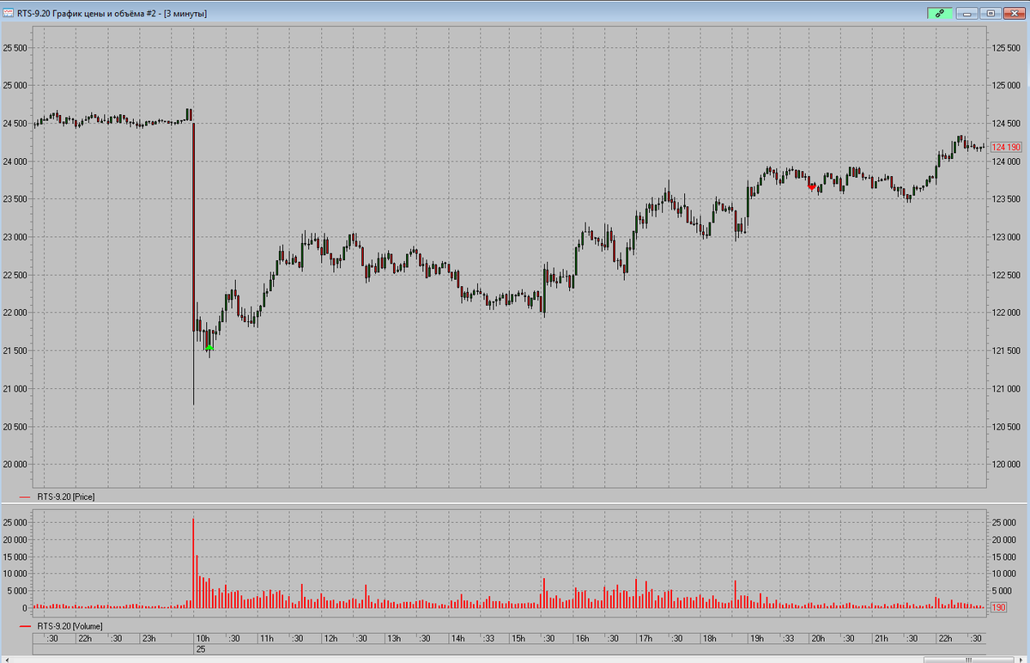Click the '16h' label on the time axis
This screenshot has height=663, width=1030.
582,638
